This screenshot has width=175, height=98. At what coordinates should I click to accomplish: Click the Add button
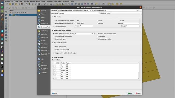click(130, 93)
